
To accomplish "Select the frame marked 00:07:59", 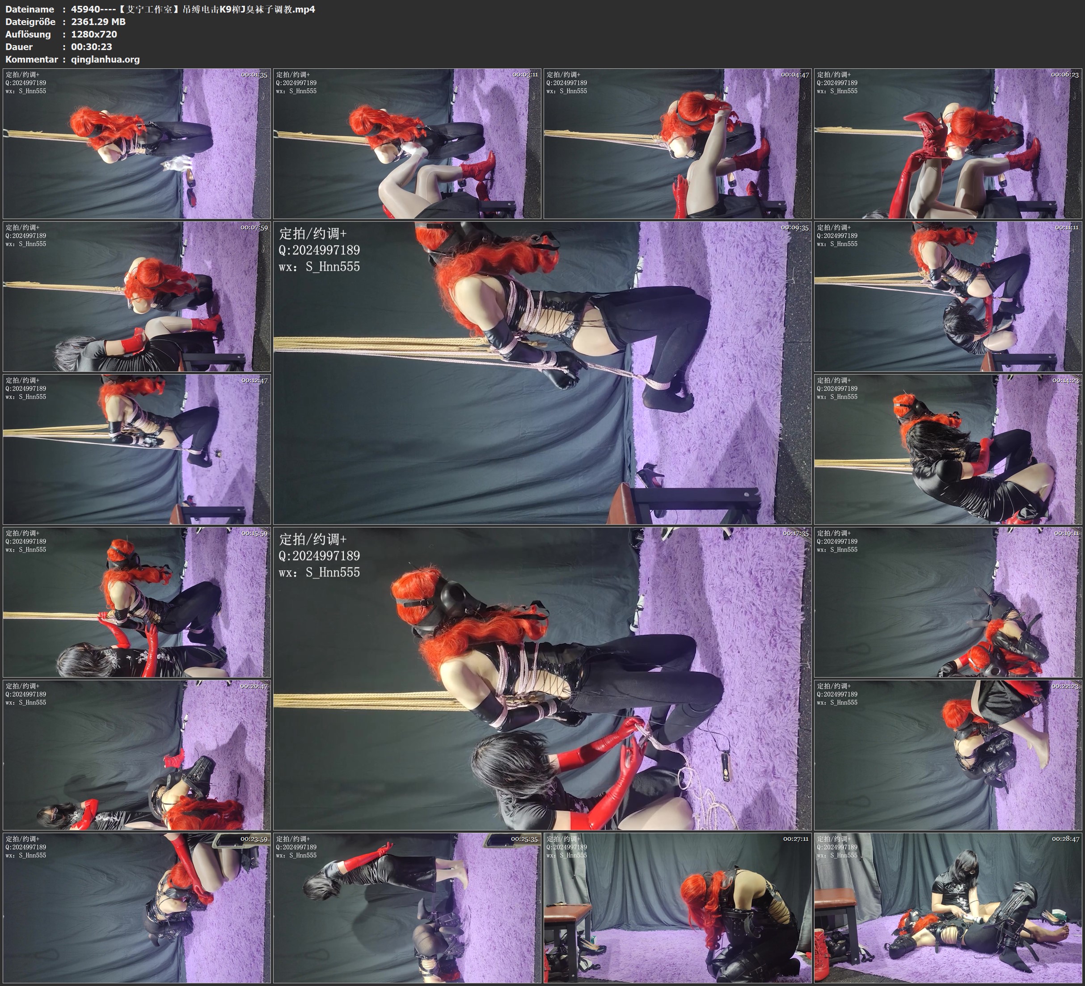I will click(137, 296).
